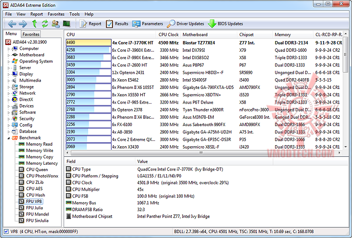Open the CPU Queen benchmark

tap(37, 170)
